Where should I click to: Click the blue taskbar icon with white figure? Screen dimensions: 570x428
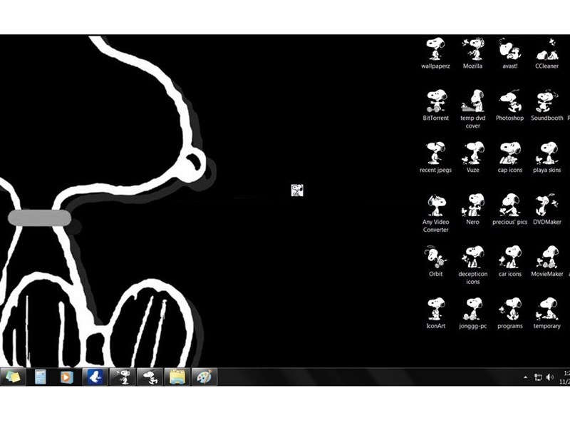tap(95, 377)
